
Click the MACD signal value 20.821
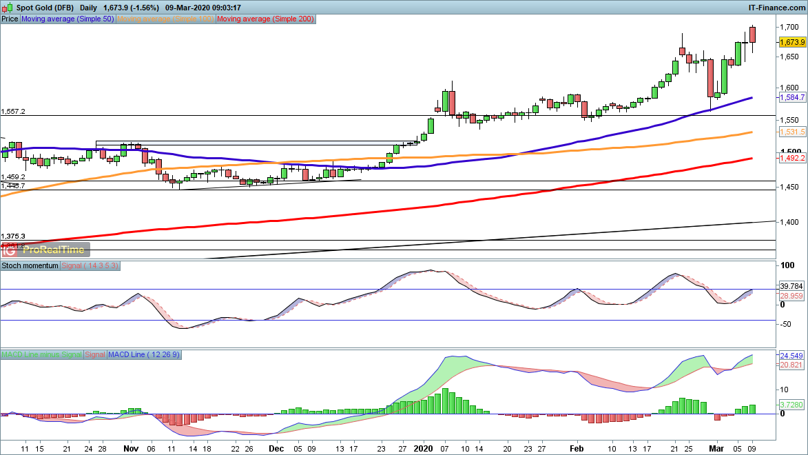[791, 365]
